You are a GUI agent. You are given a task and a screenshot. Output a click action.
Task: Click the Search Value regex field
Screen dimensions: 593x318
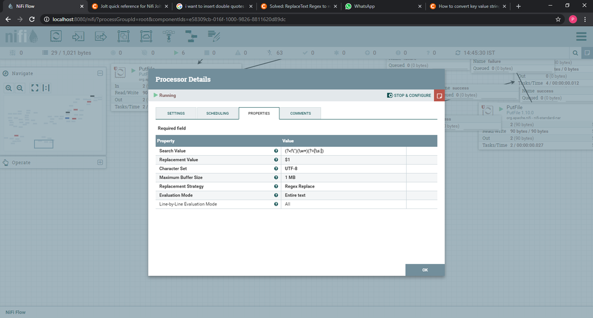click(x=344, y=151)
